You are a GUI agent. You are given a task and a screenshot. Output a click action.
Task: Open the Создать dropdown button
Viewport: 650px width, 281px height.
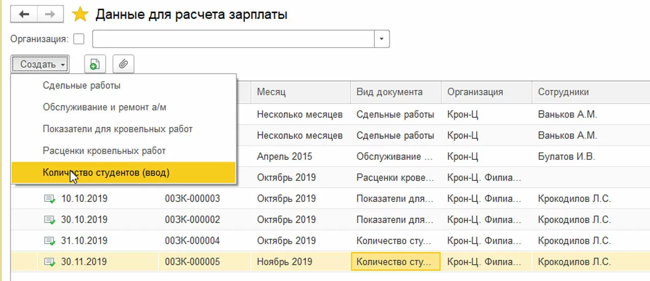pyautogui.click(x=40, y=64)
